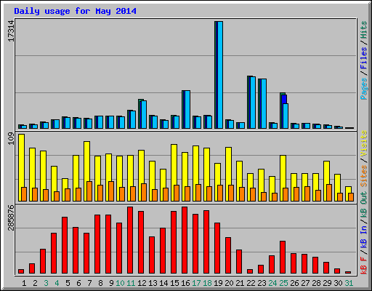The width and height of the screenshot is (372, 291).
Task: Click the 285876 kB axis value
Action: click(x=12, y=218)
